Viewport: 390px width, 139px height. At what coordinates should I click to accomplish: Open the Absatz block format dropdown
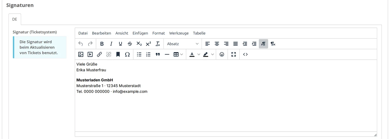coord(183,44)
